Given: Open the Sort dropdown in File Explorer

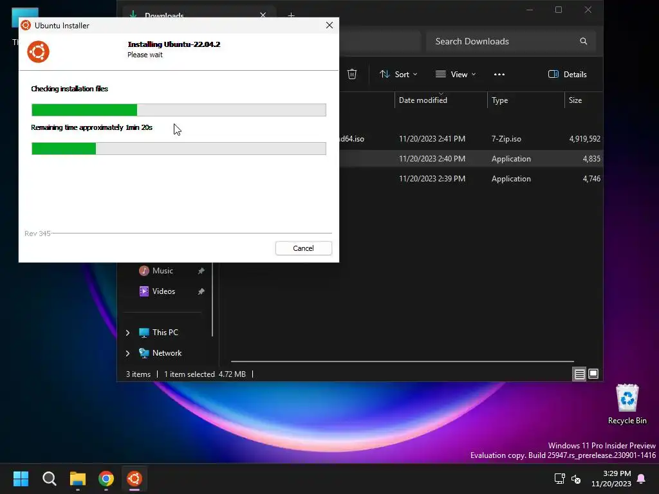Looking at the screenshot, I should pos(398,75).
